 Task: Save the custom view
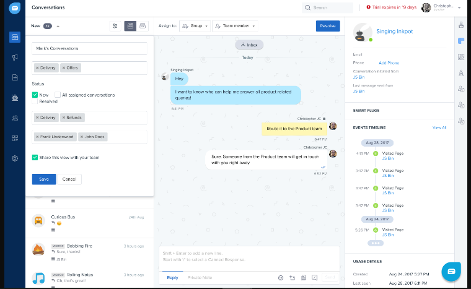click(44, 179)
